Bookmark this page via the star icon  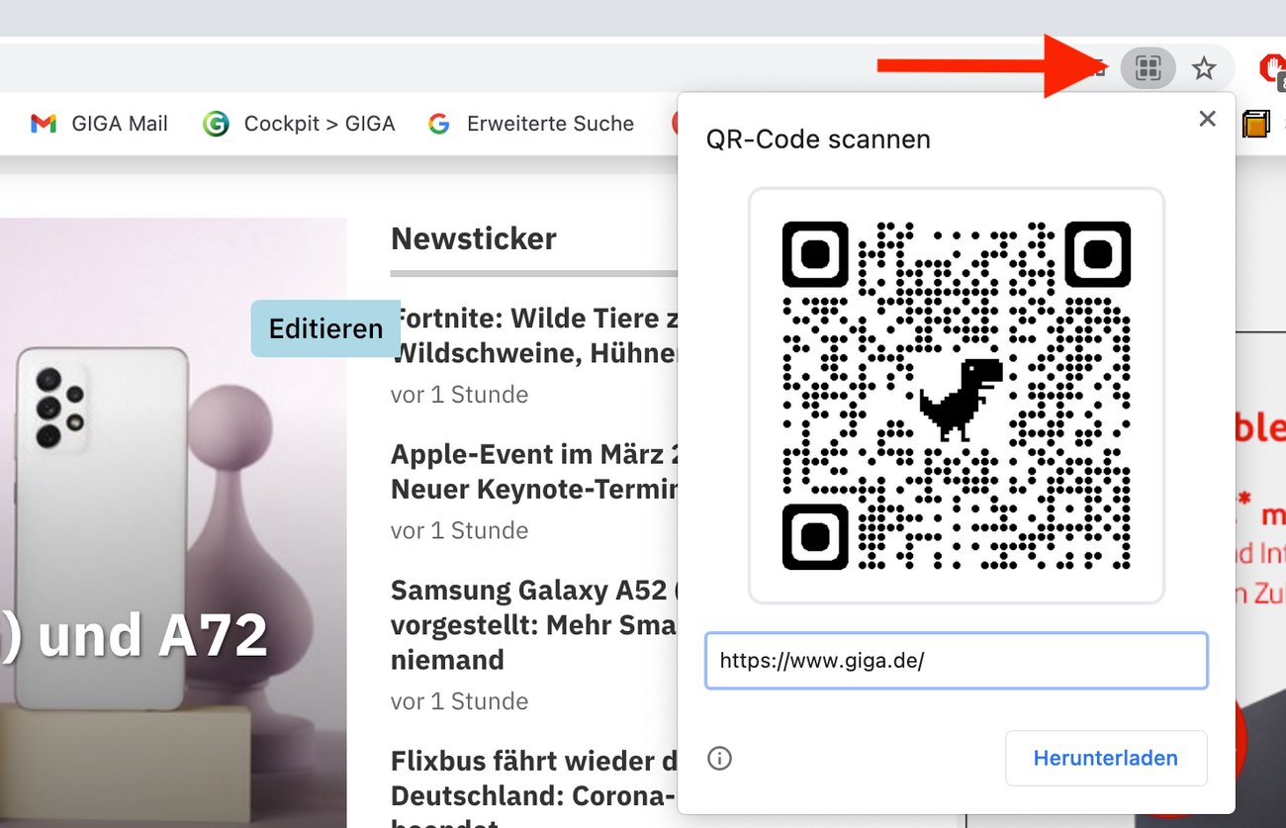click(1204, 67)
